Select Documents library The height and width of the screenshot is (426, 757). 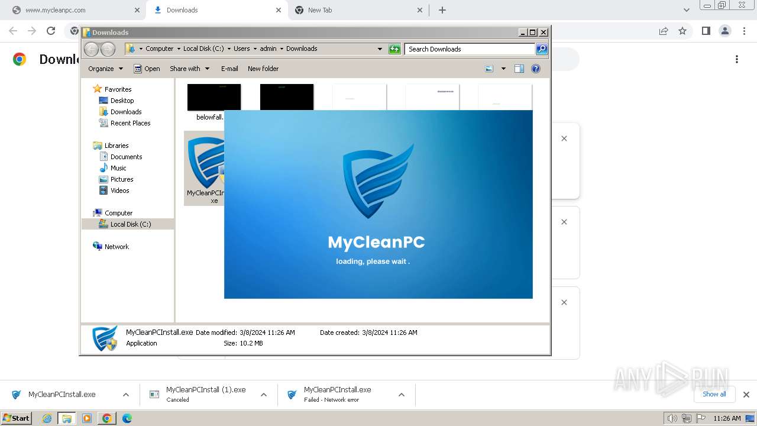pos(126,157)
